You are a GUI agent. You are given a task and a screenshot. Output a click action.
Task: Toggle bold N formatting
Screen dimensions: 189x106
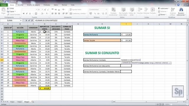click(24, 14)
